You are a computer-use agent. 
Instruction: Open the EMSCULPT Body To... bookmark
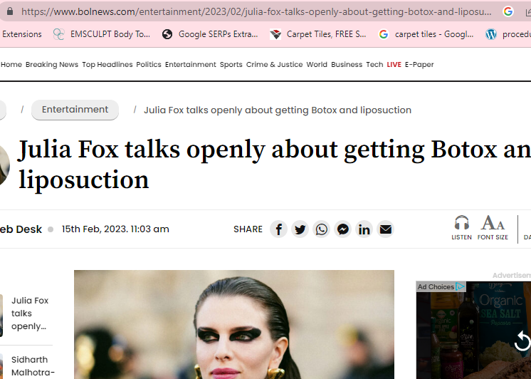pos(102,34)
